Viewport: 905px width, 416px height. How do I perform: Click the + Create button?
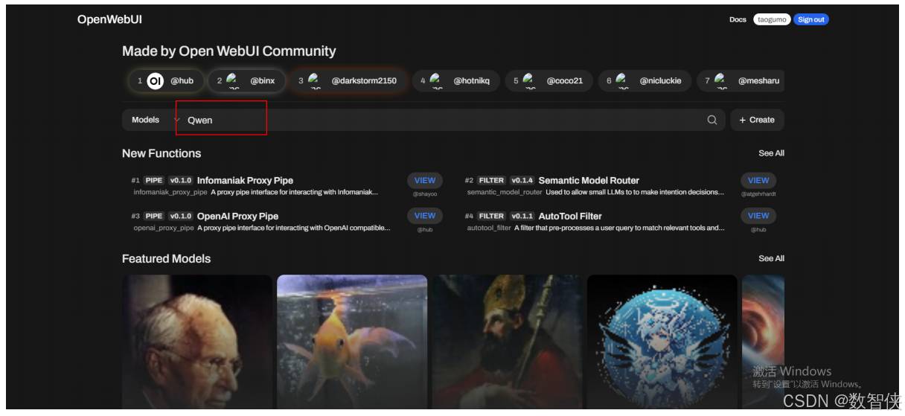click(x=757, y=120)
